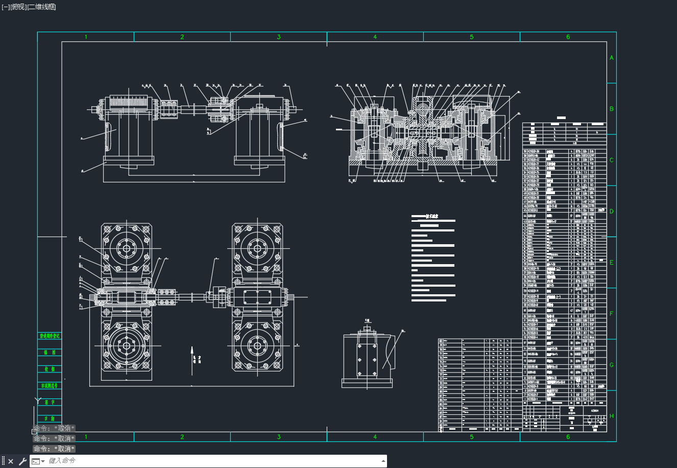Viewport: 677px width, 468px height.
Task: Open the 俯视 view controls menu
Action: coord(17,7)
